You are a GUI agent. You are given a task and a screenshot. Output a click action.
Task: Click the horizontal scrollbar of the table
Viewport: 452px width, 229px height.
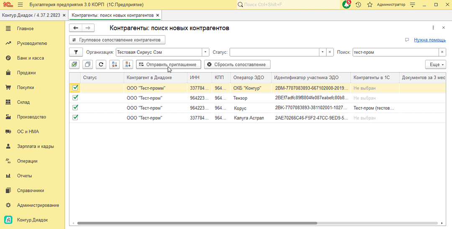197,223
